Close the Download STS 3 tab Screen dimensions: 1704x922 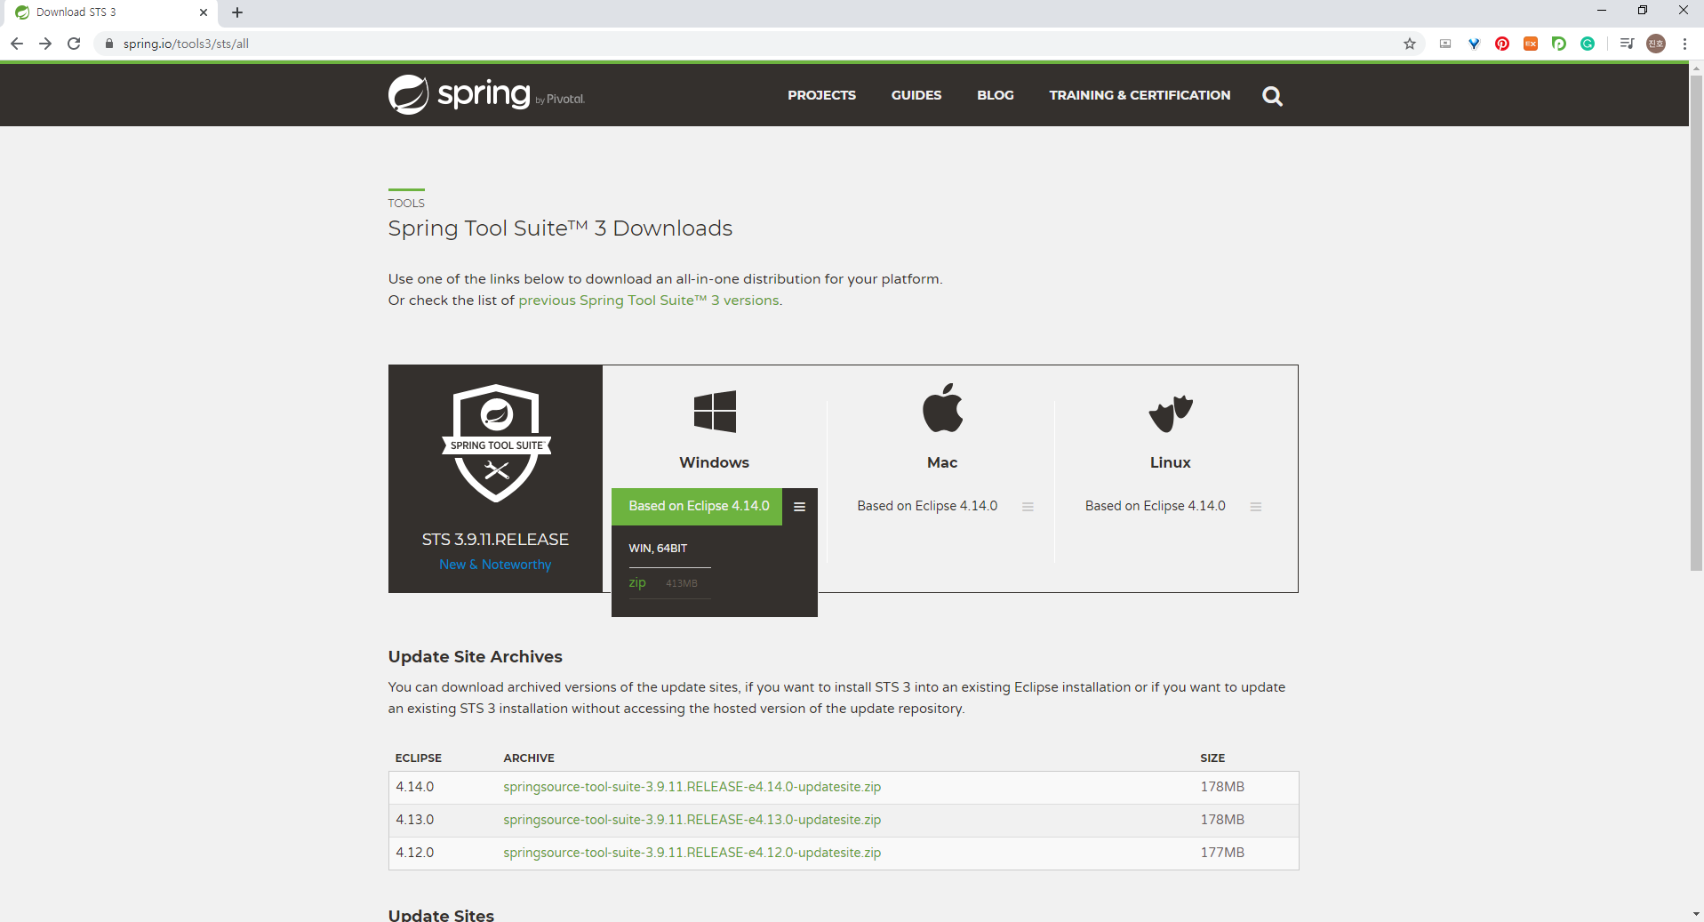coord(204,12)
